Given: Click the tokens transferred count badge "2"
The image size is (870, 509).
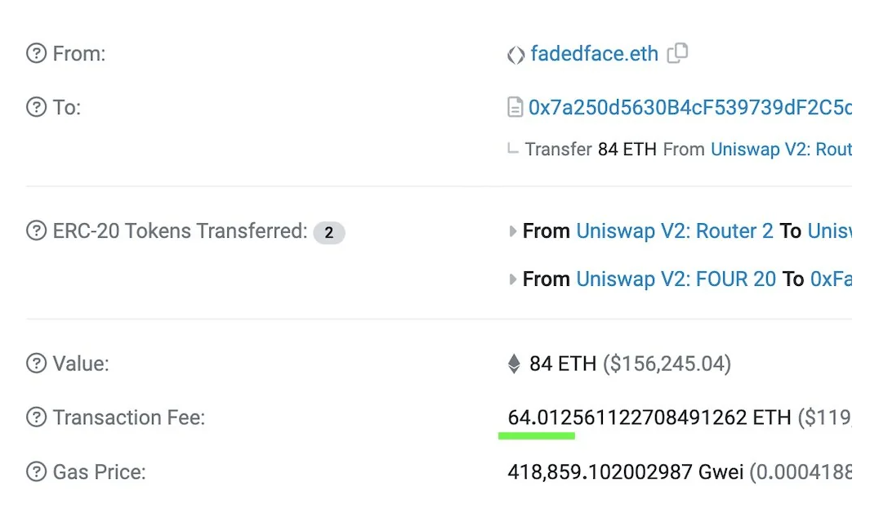Looking at the screenshot, I should (329, 233).
